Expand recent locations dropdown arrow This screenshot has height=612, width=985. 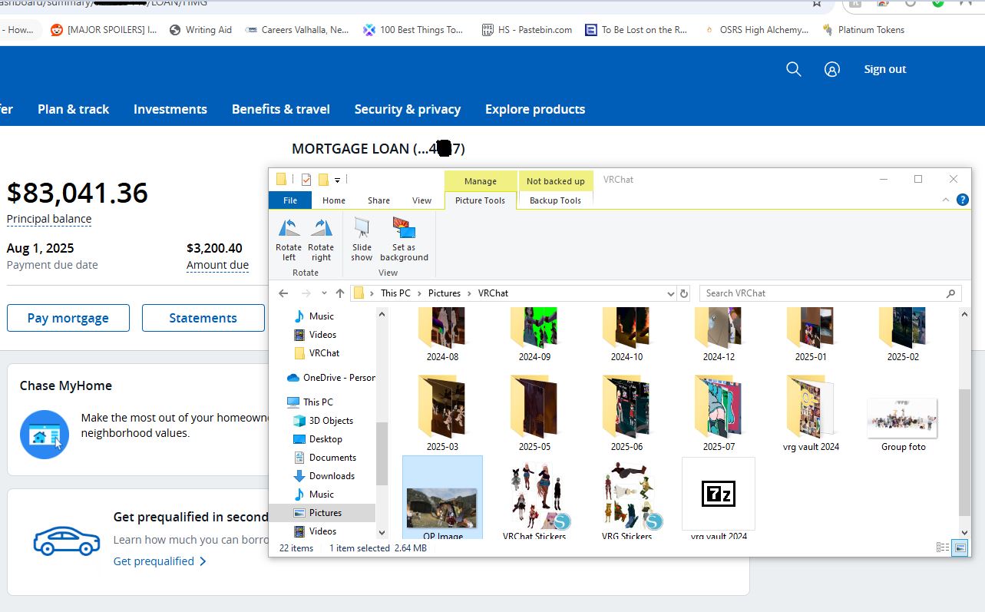324,293
